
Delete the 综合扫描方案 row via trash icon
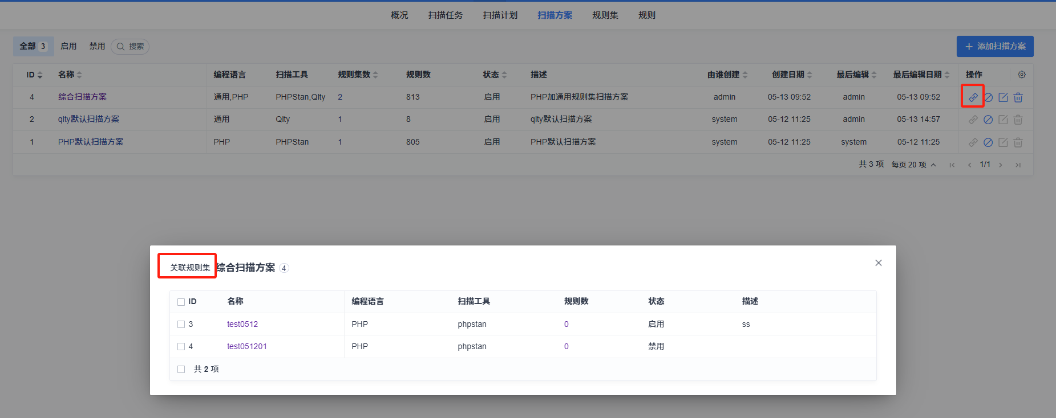1018,97
